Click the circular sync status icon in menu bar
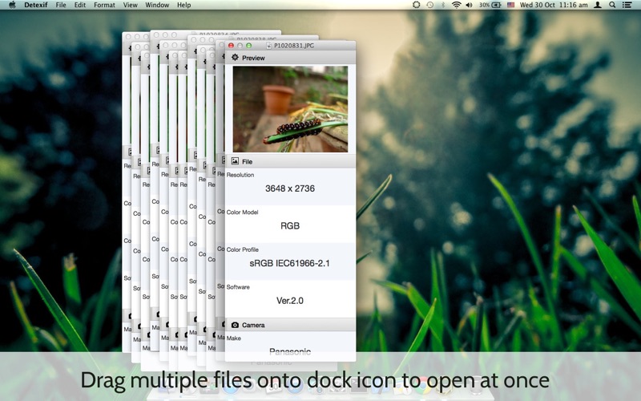 tap(416, 5)
